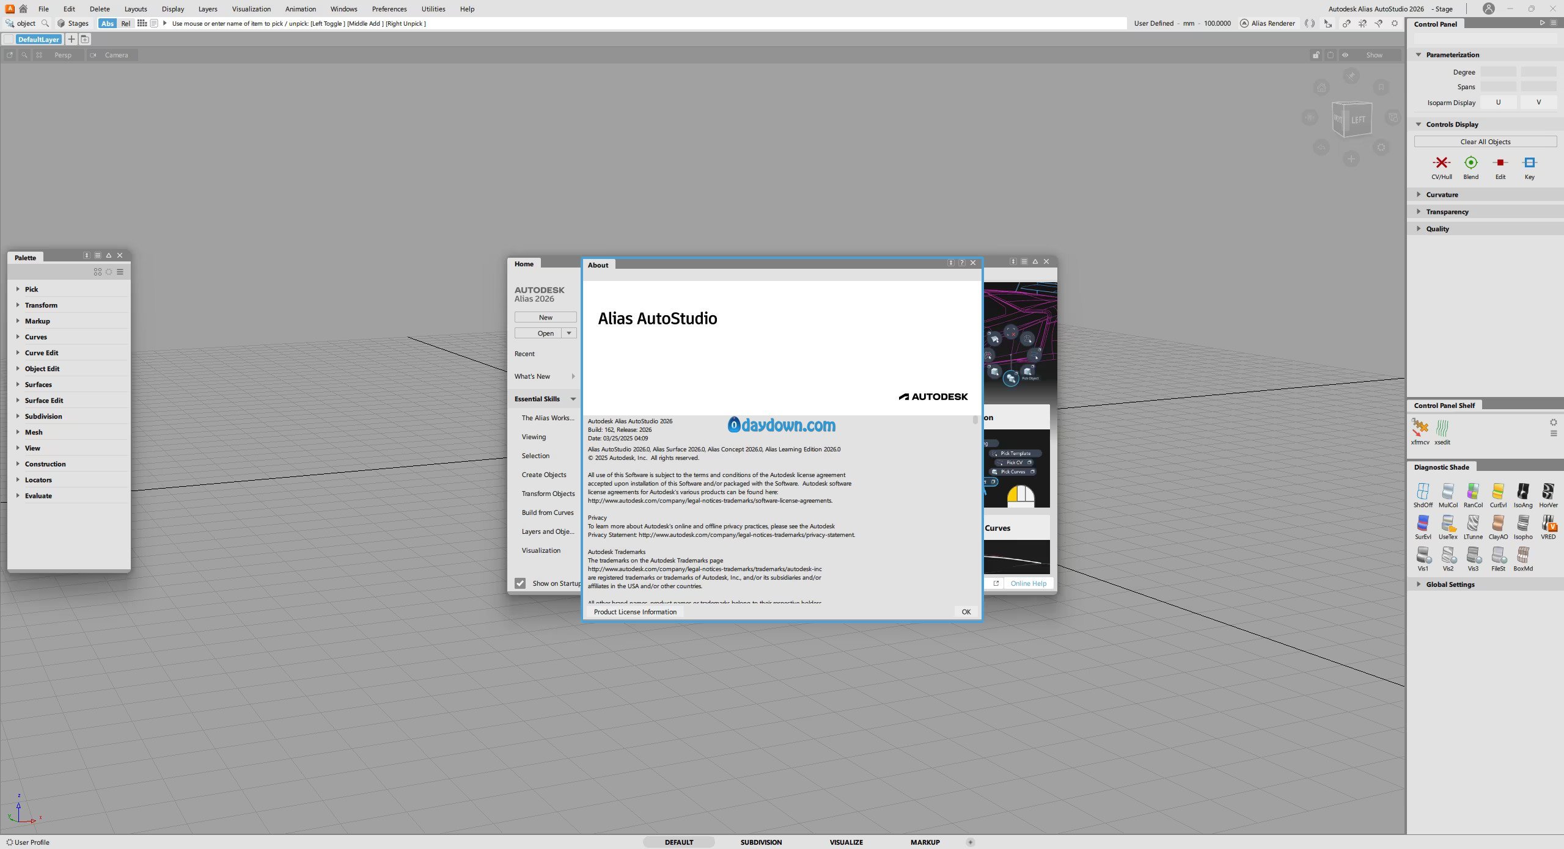Expand the Curvature section
The width and height of the screenshot is (1564, 849).
click(x=1419, y=194)
